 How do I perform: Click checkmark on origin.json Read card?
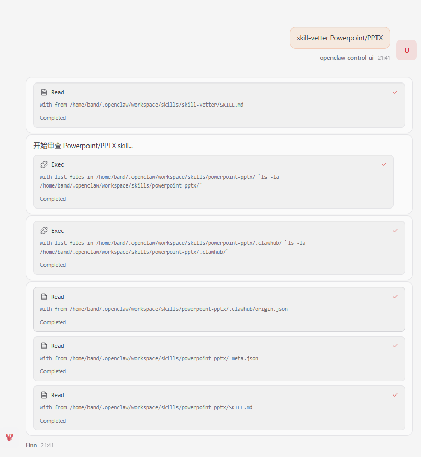tap(395, 297)
